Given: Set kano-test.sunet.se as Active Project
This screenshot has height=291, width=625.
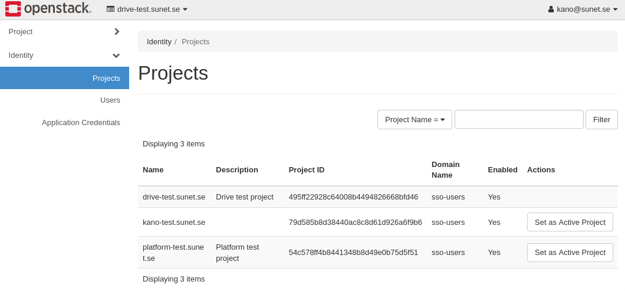Looking at the screenshot, I should pyautogui.click(x=570, y=222).
